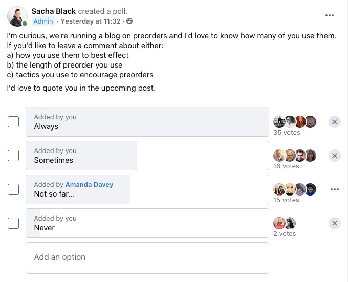Check the Sometimes checkbox
Screen dimensions: 348x282
tap(13, 156)
